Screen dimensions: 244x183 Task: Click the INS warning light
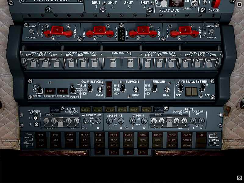(41, 140)
